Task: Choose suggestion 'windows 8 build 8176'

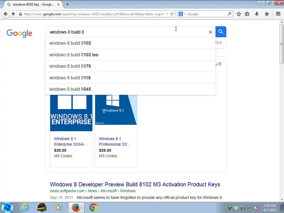Action: (x=130, y=66)
